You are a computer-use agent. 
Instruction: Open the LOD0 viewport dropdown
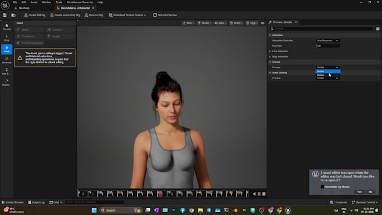coord(236,23)
